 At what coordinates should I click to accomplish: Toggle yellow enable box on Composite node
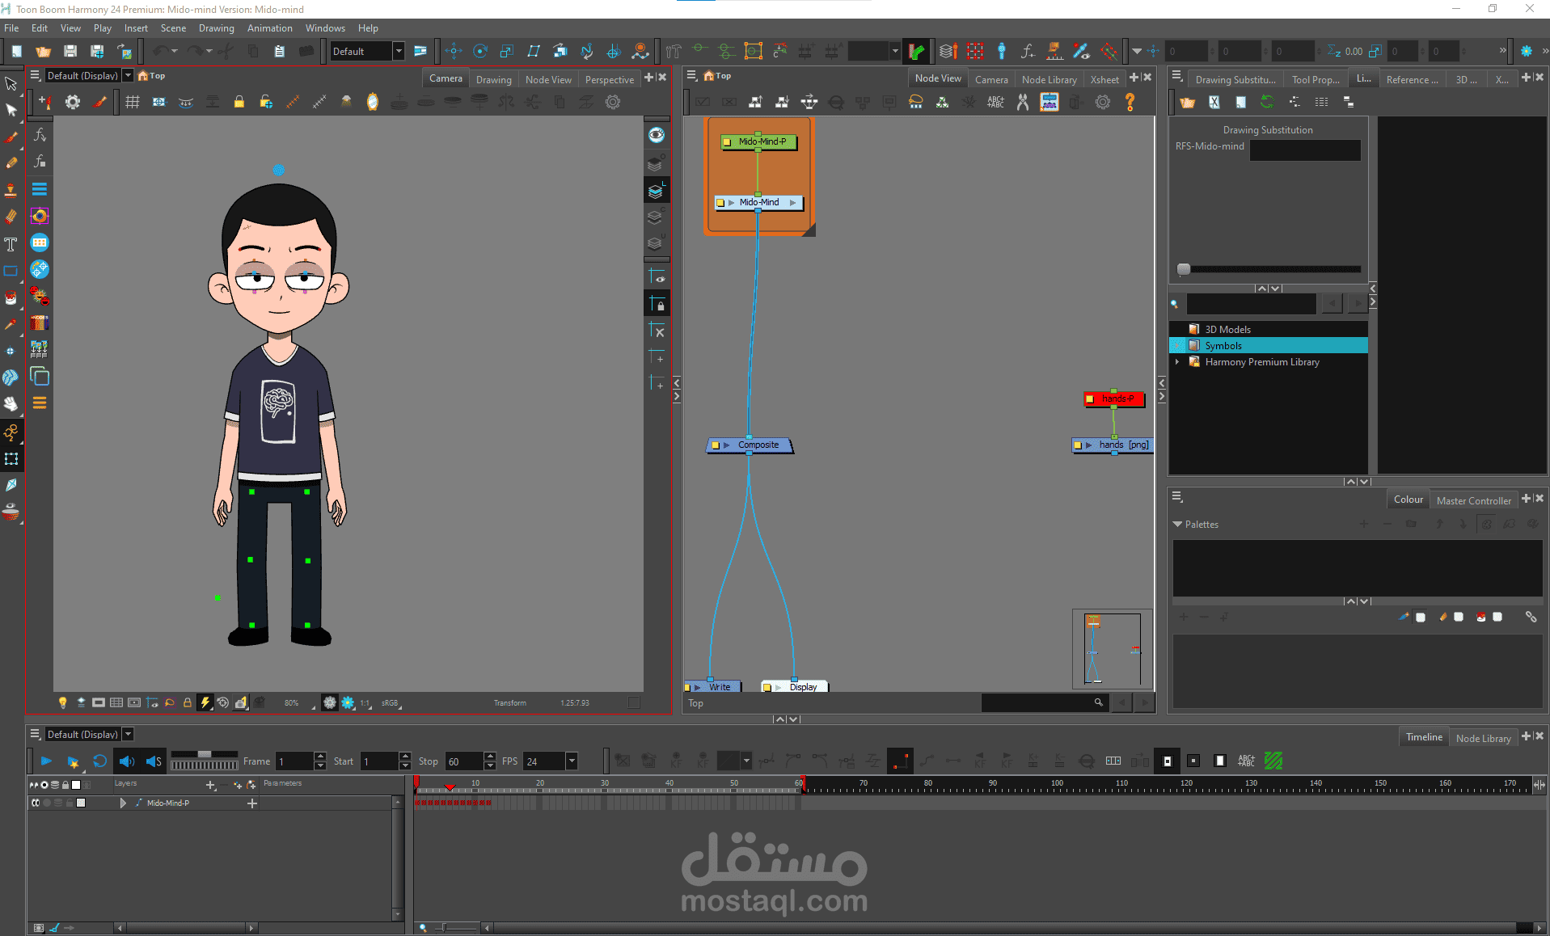[716, 445]
